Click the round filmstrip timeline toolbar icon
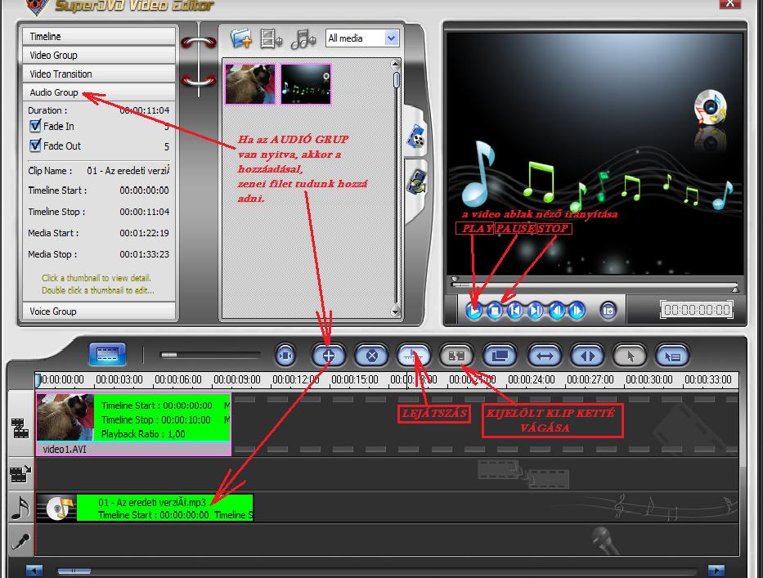The width and height of the screenshot is (763, 578). 285,356
